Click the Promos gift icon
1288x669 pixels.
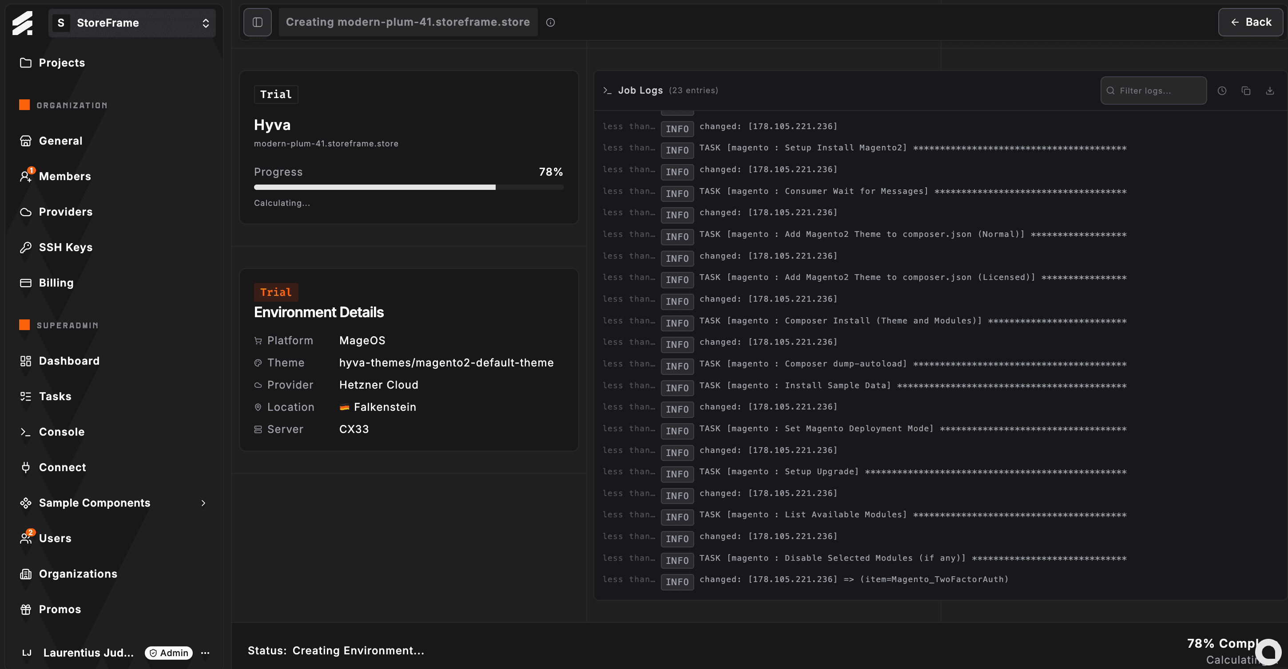point(25,610)
